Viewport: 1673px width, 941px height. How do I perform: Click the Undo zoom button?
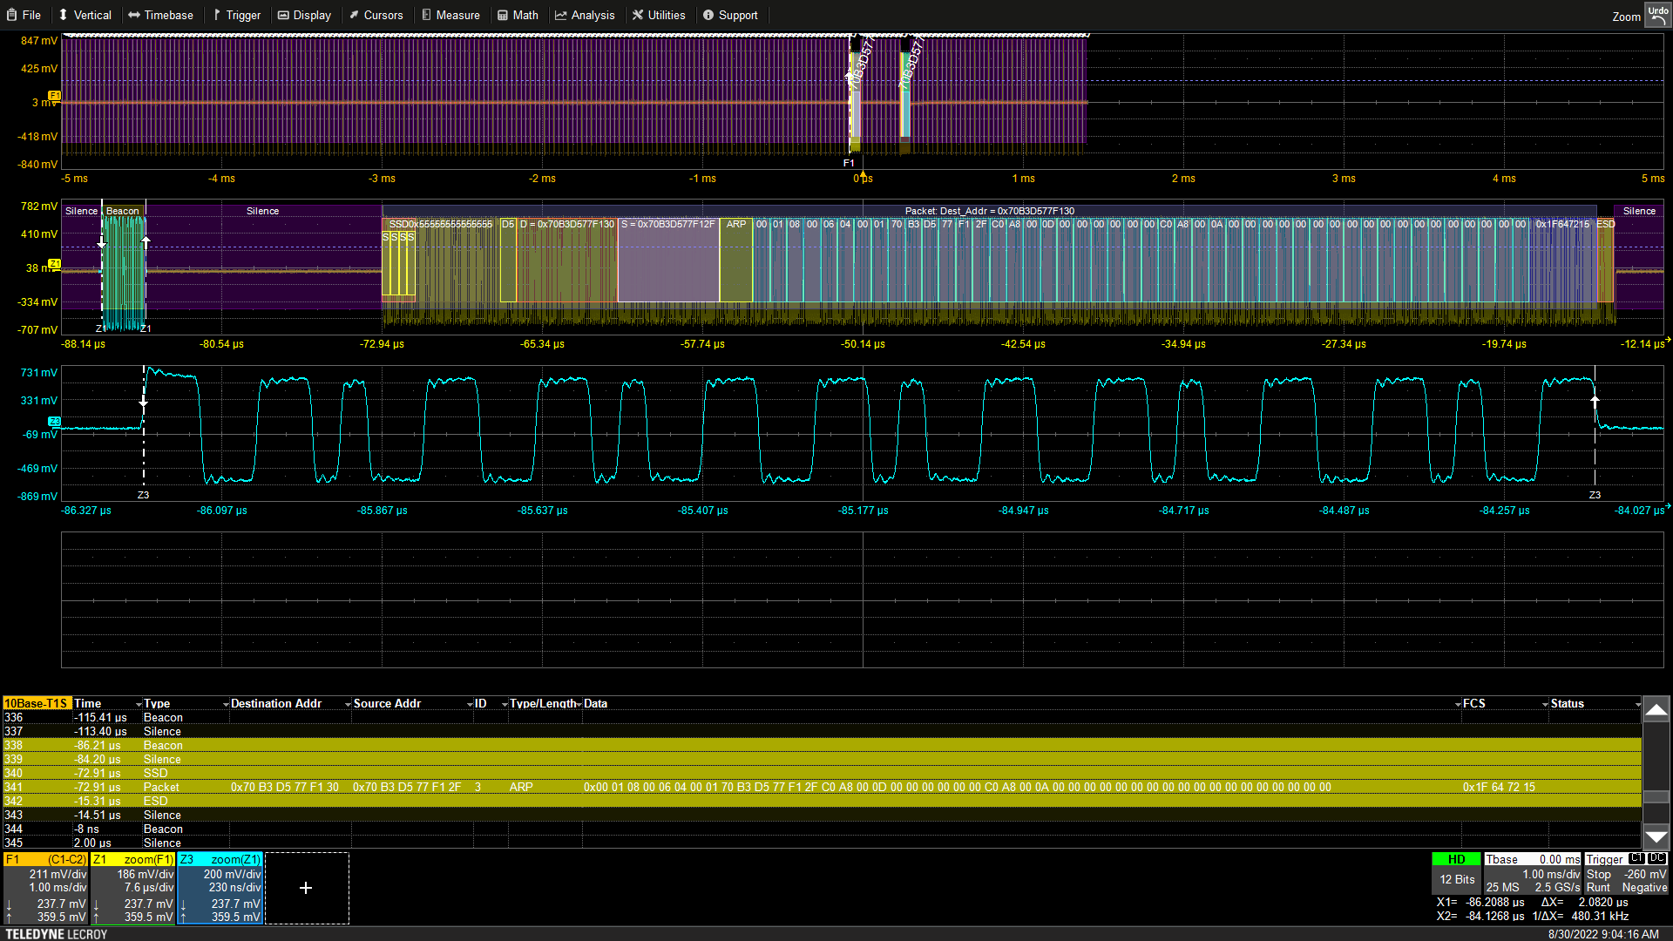click(x=1656, y=15)
